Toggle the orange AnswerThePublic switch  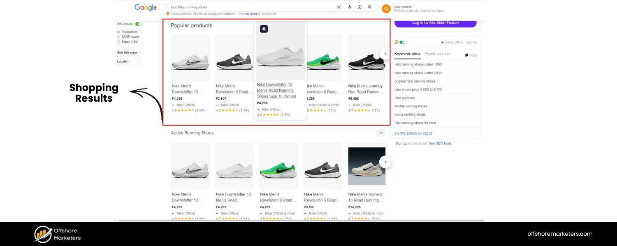coord(402,42)
